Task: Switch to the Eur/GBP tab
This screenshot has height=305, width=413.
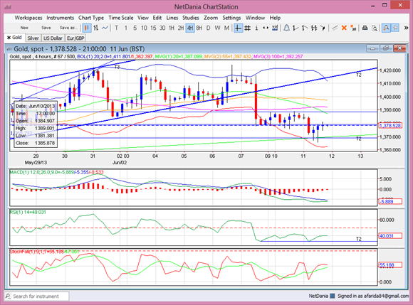Action: pyautogui.click(x=75, y=38)
